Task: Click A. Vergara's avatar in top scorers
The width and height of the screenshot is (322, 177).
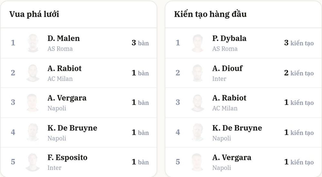Action: click(x=33, y=103)
